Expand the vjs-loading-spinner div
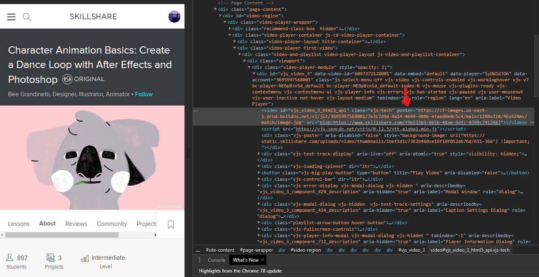Image resolution: width=539 pixels, height=277 pixels. (259, 166)
